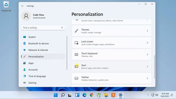Select Personalization in the sidebar
Image resolution: width=176 pixels, height=99 pixels.
43,57
